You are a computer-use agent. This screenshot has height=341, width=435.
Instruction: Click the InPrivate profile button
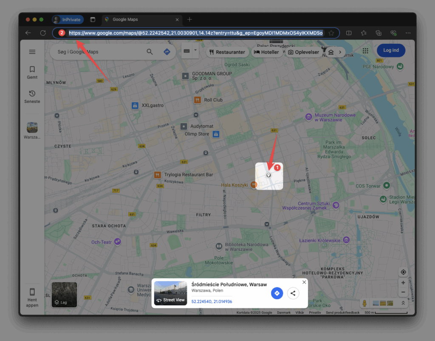[68, 20]
